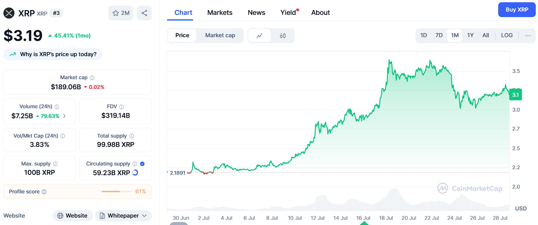
Task: Click the Profile score progress bar
Action: [116, 192]
